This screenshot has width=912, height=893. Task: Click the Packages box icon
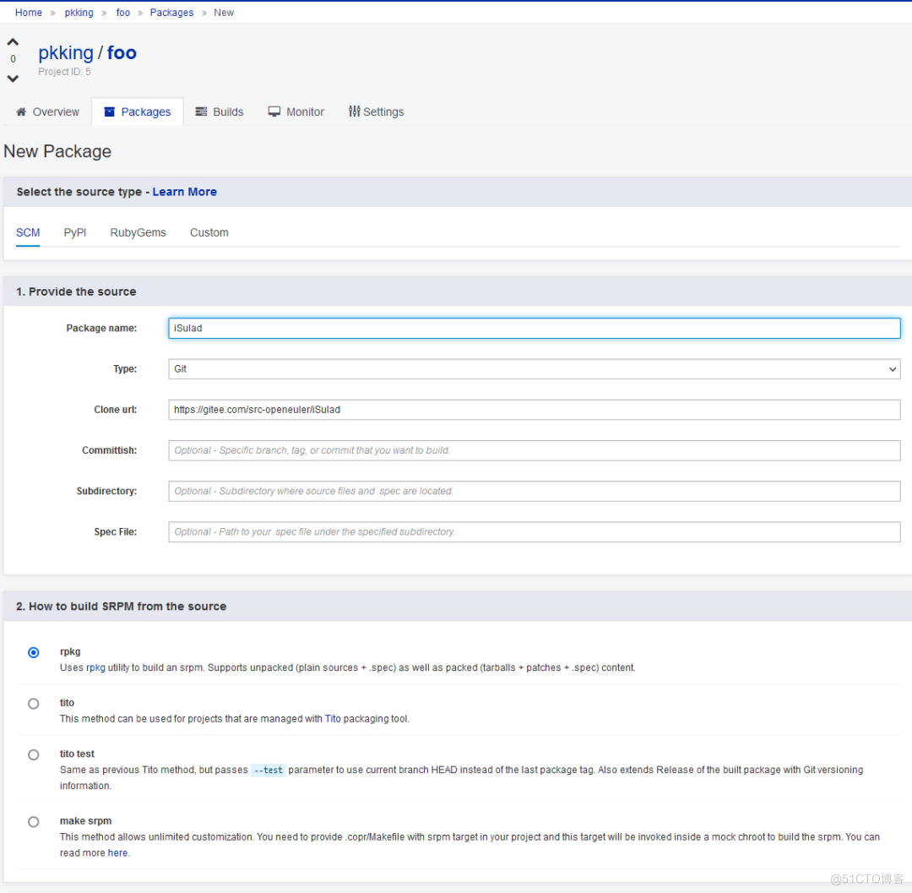click(109, 112)
